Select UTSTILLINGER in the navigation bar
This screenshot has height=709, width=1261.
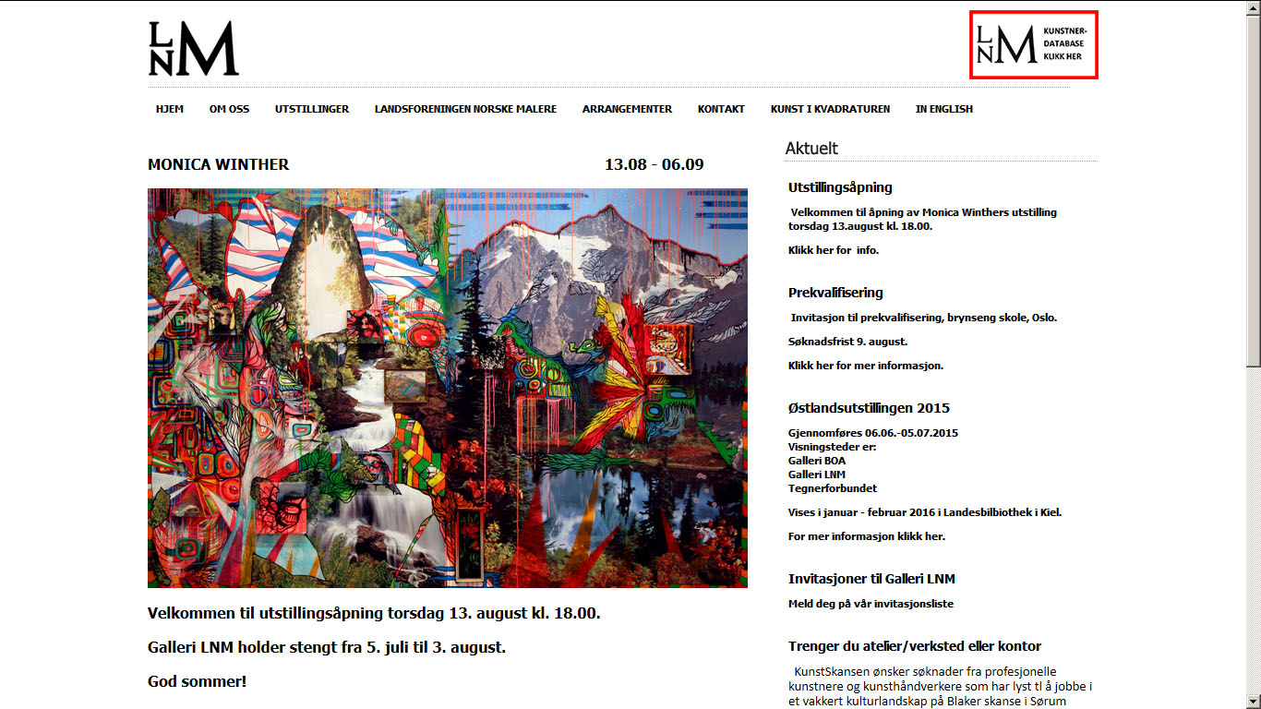(x=312, y=109)
